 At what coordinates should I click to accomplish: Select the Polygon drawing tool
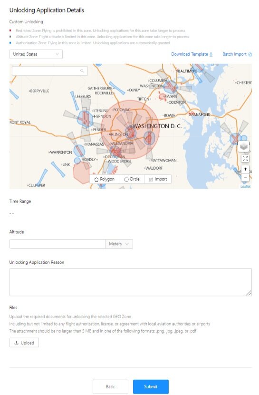pos(104,179)
